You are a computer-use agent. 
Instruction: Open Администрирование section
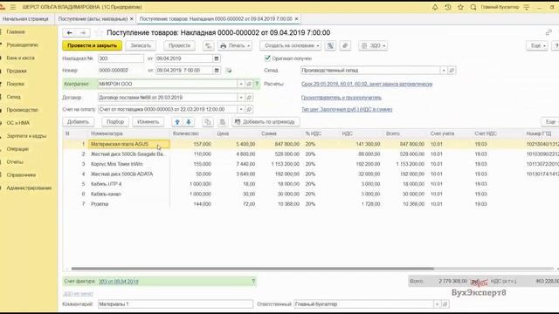coord(29,188)
